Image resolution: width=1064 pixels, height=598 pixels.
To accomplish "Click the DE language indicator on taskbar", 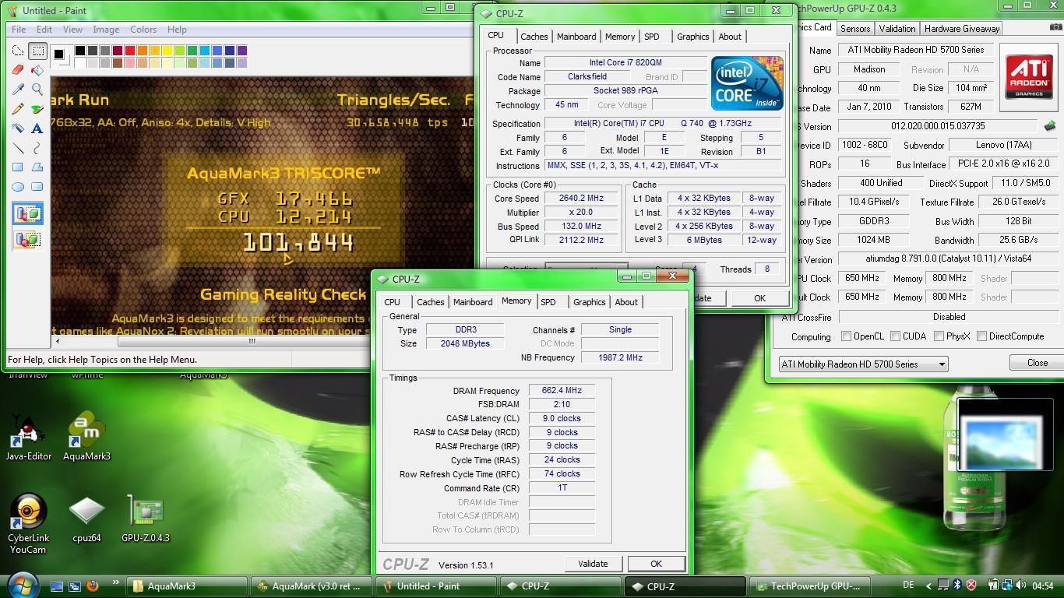I will [x=908, y=586].
